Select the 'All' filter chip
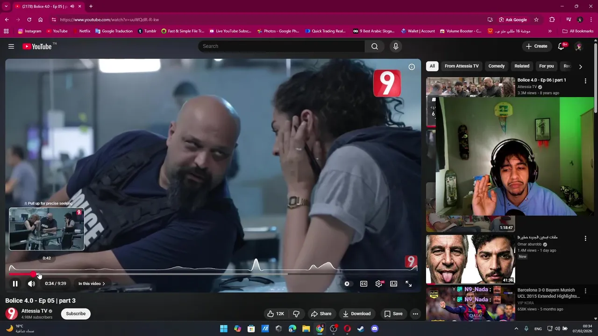Screen dimensions: 598x336 [432, 66]
